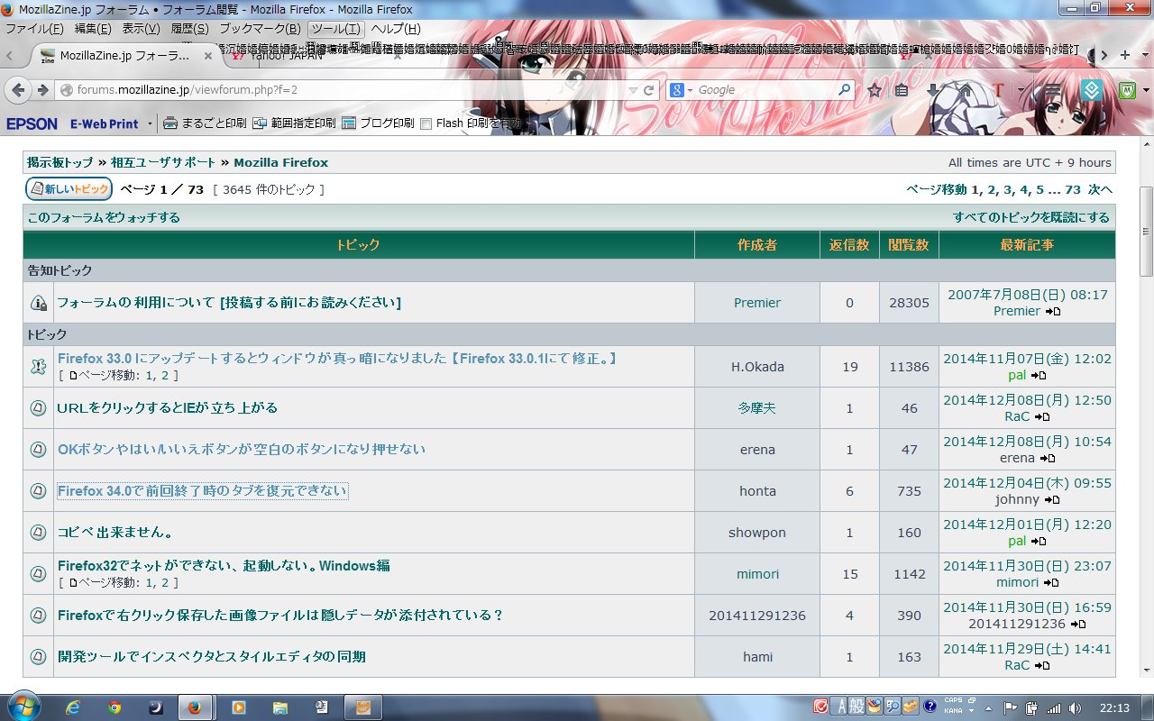Click the browser back arrow button
Screen dimensions: 1154x721
click(x=17, y=90)
